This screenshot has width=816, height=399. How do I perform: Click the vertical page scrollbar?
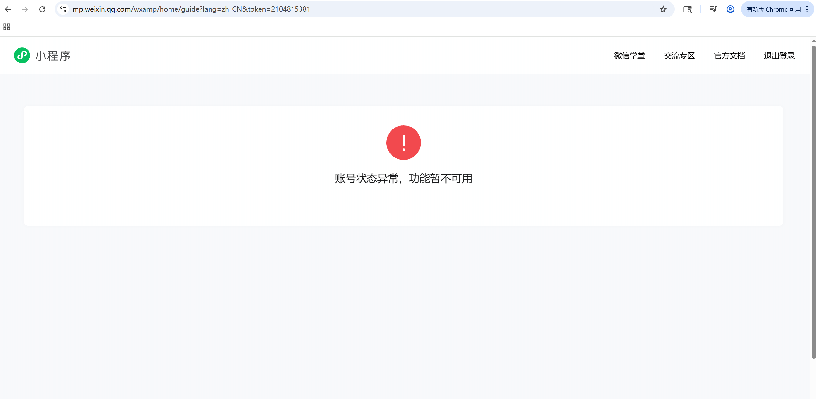[813, 201]
